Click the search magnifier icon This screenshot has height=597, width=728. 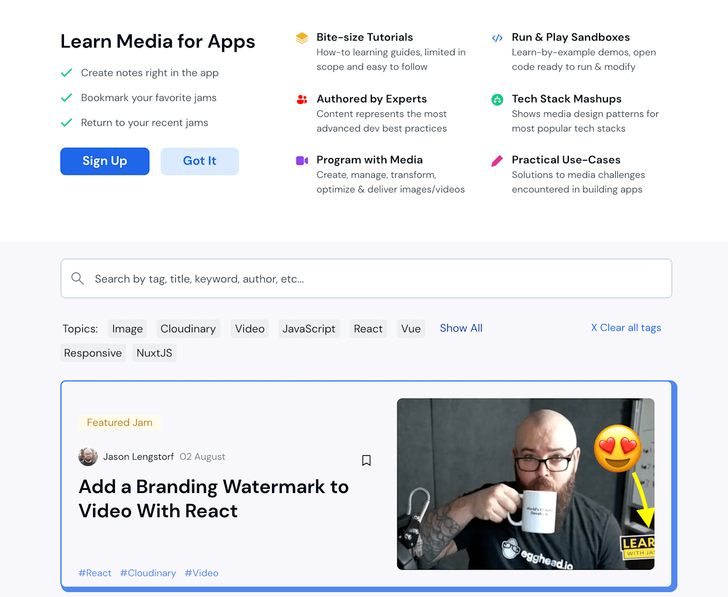[x=77, y=278]
